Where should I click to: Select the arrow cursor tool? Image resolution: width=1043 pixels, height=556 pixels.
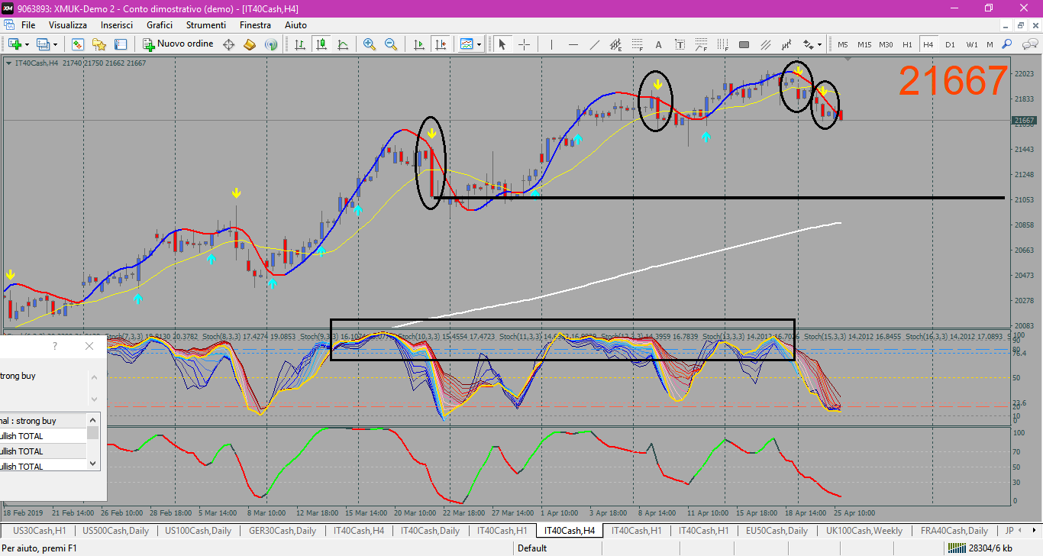click(502, 44)
